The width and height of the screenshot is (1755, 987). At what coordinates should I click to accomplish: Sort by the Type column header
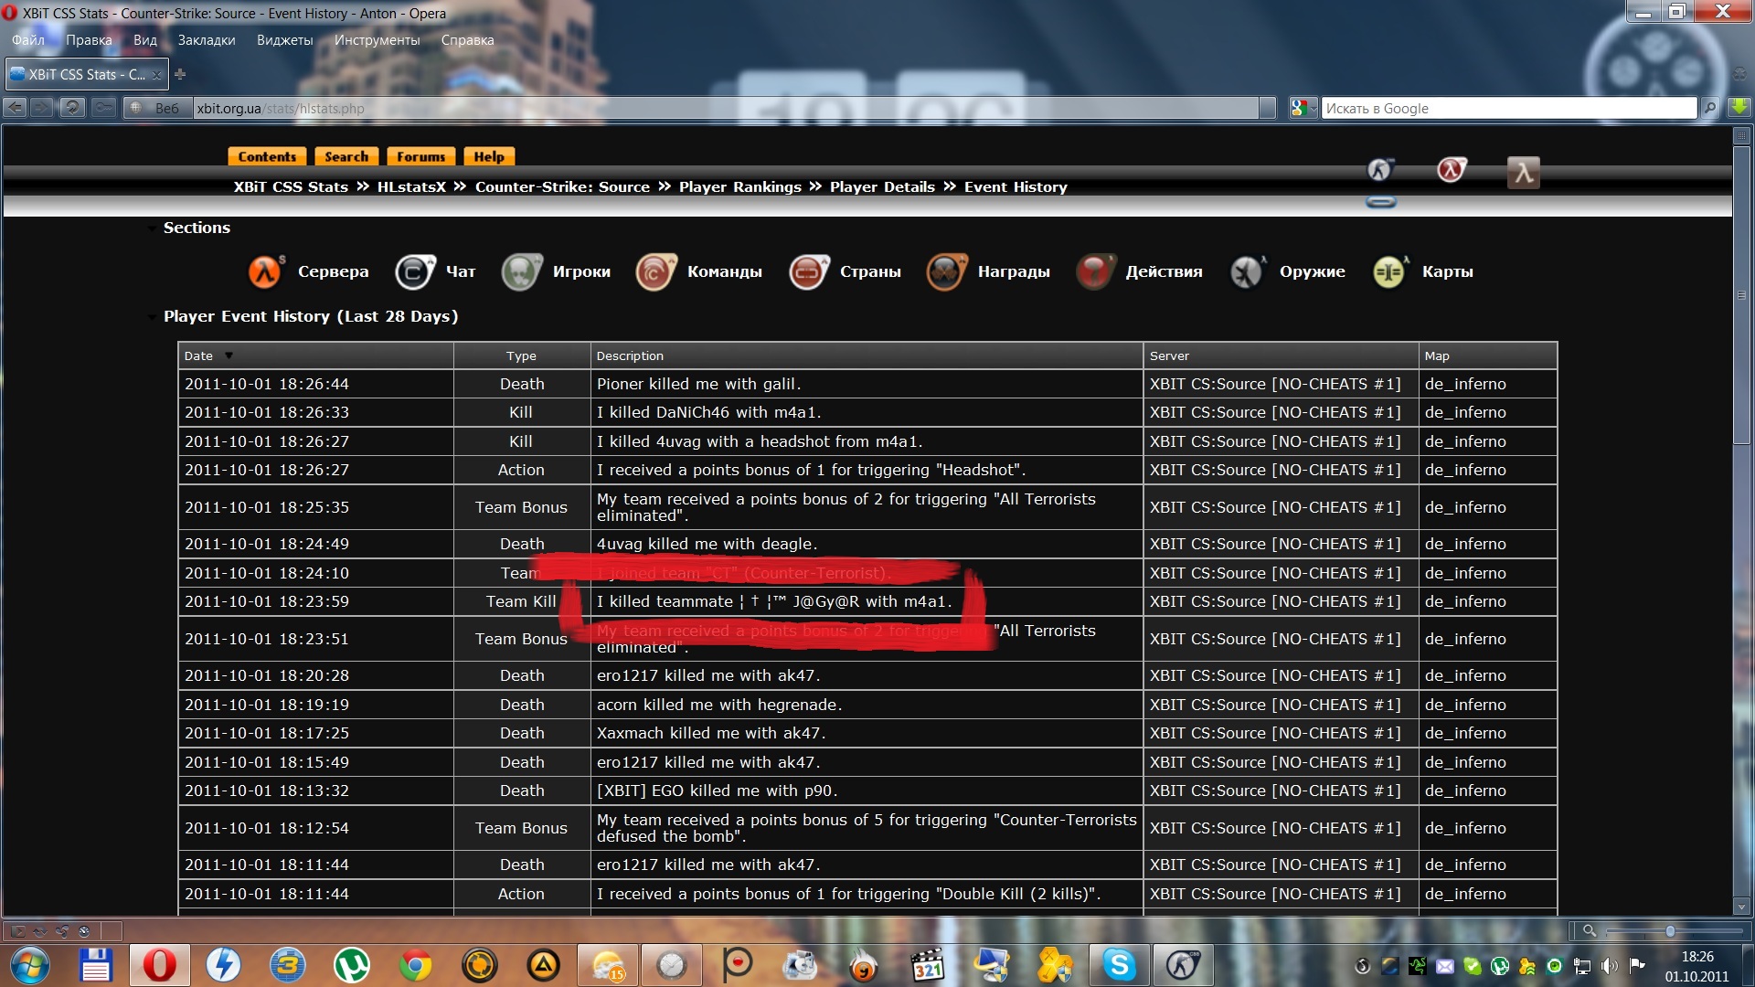(521, 356)
